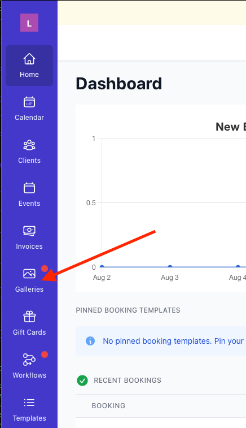Click the red notification dot on Galleries
Screen dimensions: 246x428
coord(45,269)
